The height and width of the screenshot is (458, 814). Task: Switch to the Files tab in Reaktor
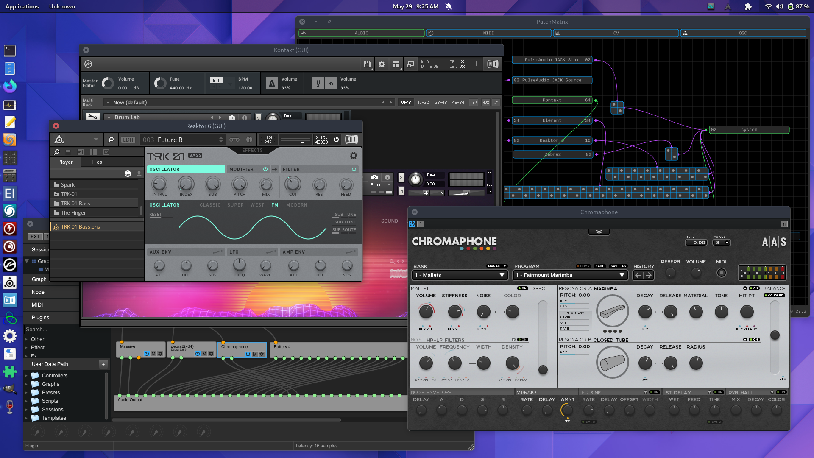tap(97, 162)
